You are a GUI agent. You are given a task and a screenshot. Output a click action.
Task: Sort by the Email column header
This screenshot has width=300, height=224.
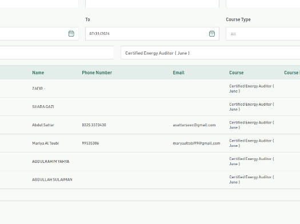coord(179,73)
